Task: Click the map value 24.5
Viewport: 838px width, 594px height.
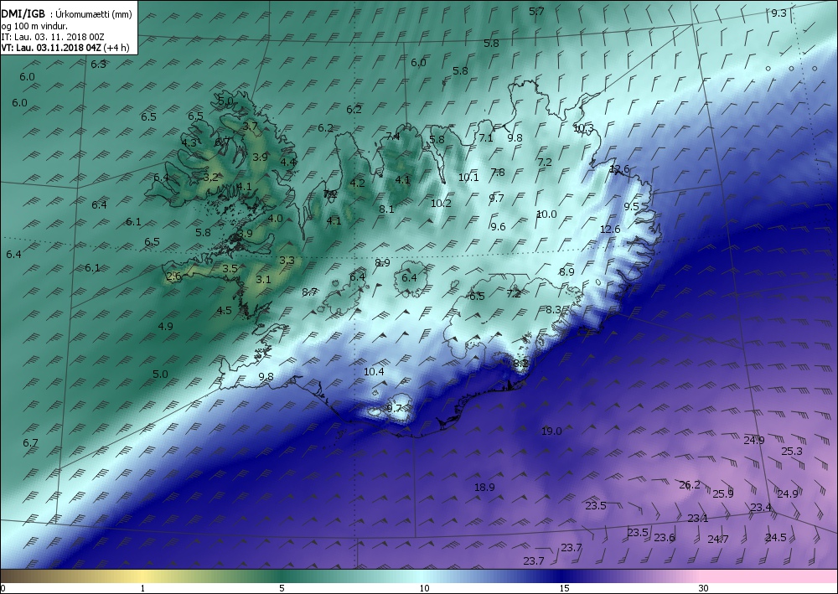Action: pos(775,537)
